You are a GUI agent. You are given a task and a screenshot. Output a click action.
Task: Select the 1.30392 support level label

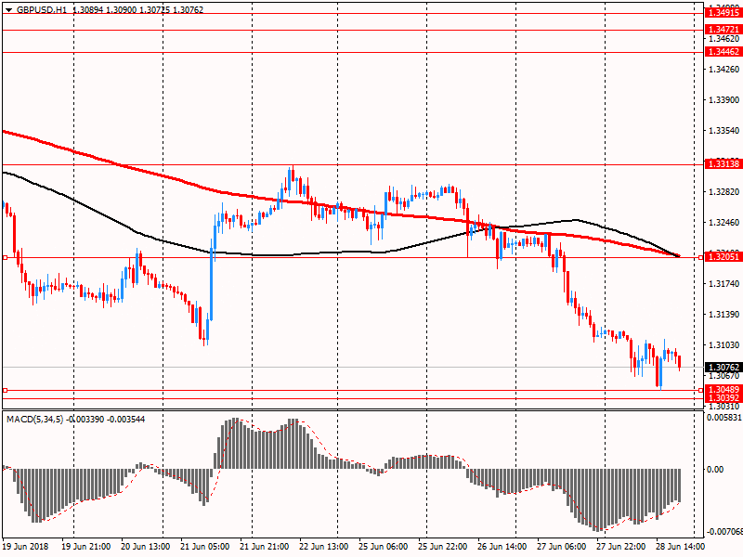(x=723, y=398)
